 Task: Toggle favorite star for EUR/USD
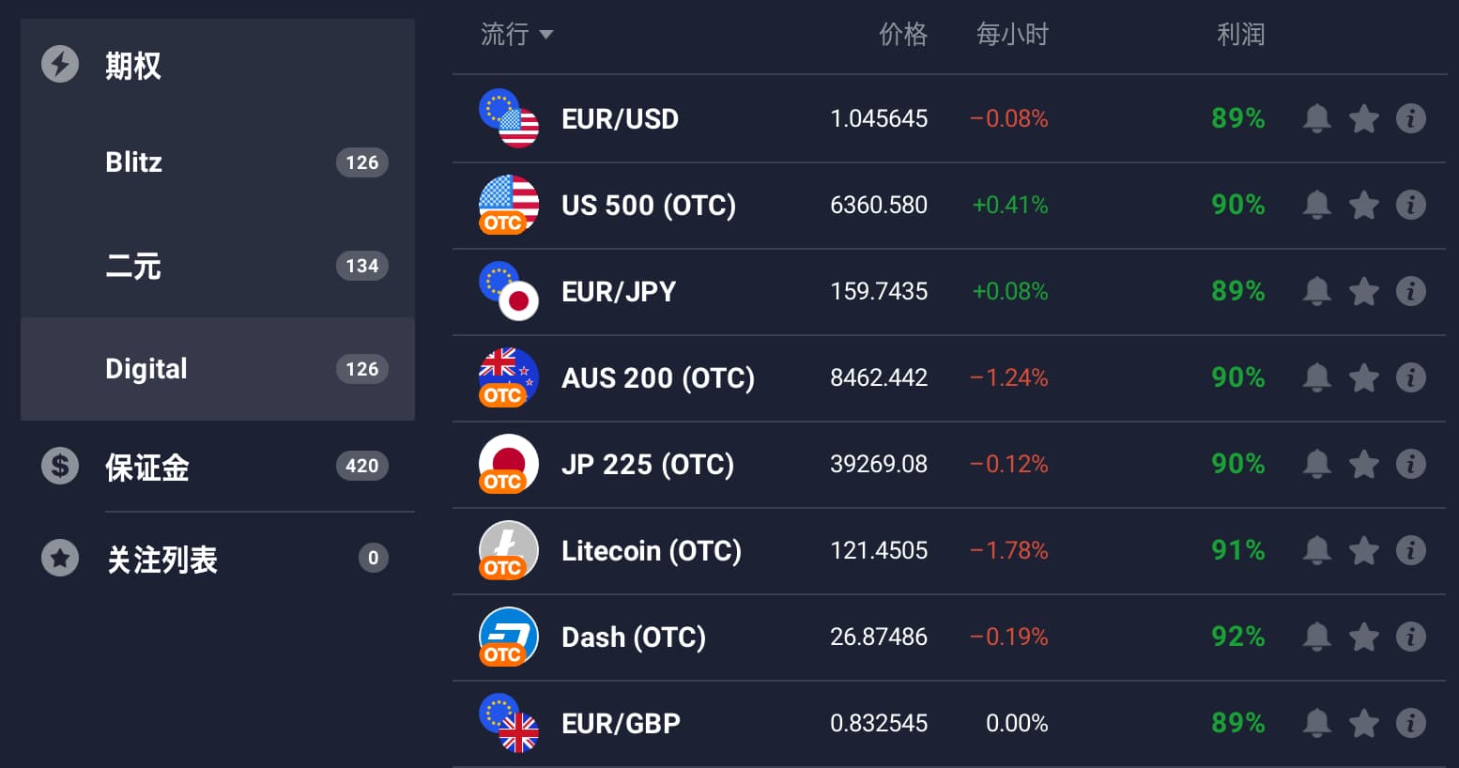1363,118
